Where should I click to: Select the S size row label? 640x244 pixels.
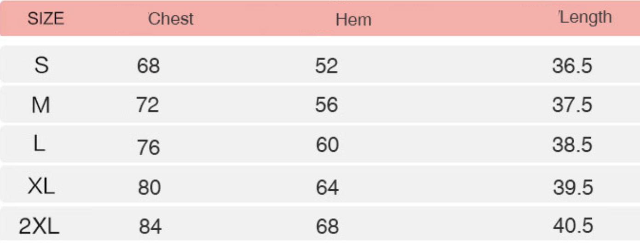pos(41,66)
